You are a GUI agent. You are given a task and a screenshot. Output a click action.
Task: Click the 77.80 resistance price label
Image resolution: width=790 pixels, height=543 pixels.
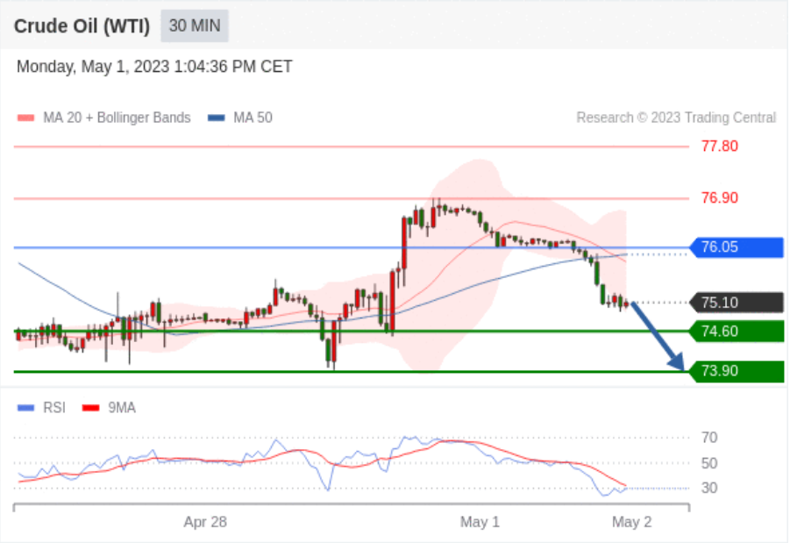[x=720, y=146]
